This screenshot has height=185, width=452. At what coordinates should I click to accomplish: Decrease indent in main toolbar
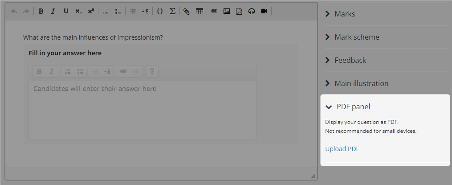(x=133, y=11)
